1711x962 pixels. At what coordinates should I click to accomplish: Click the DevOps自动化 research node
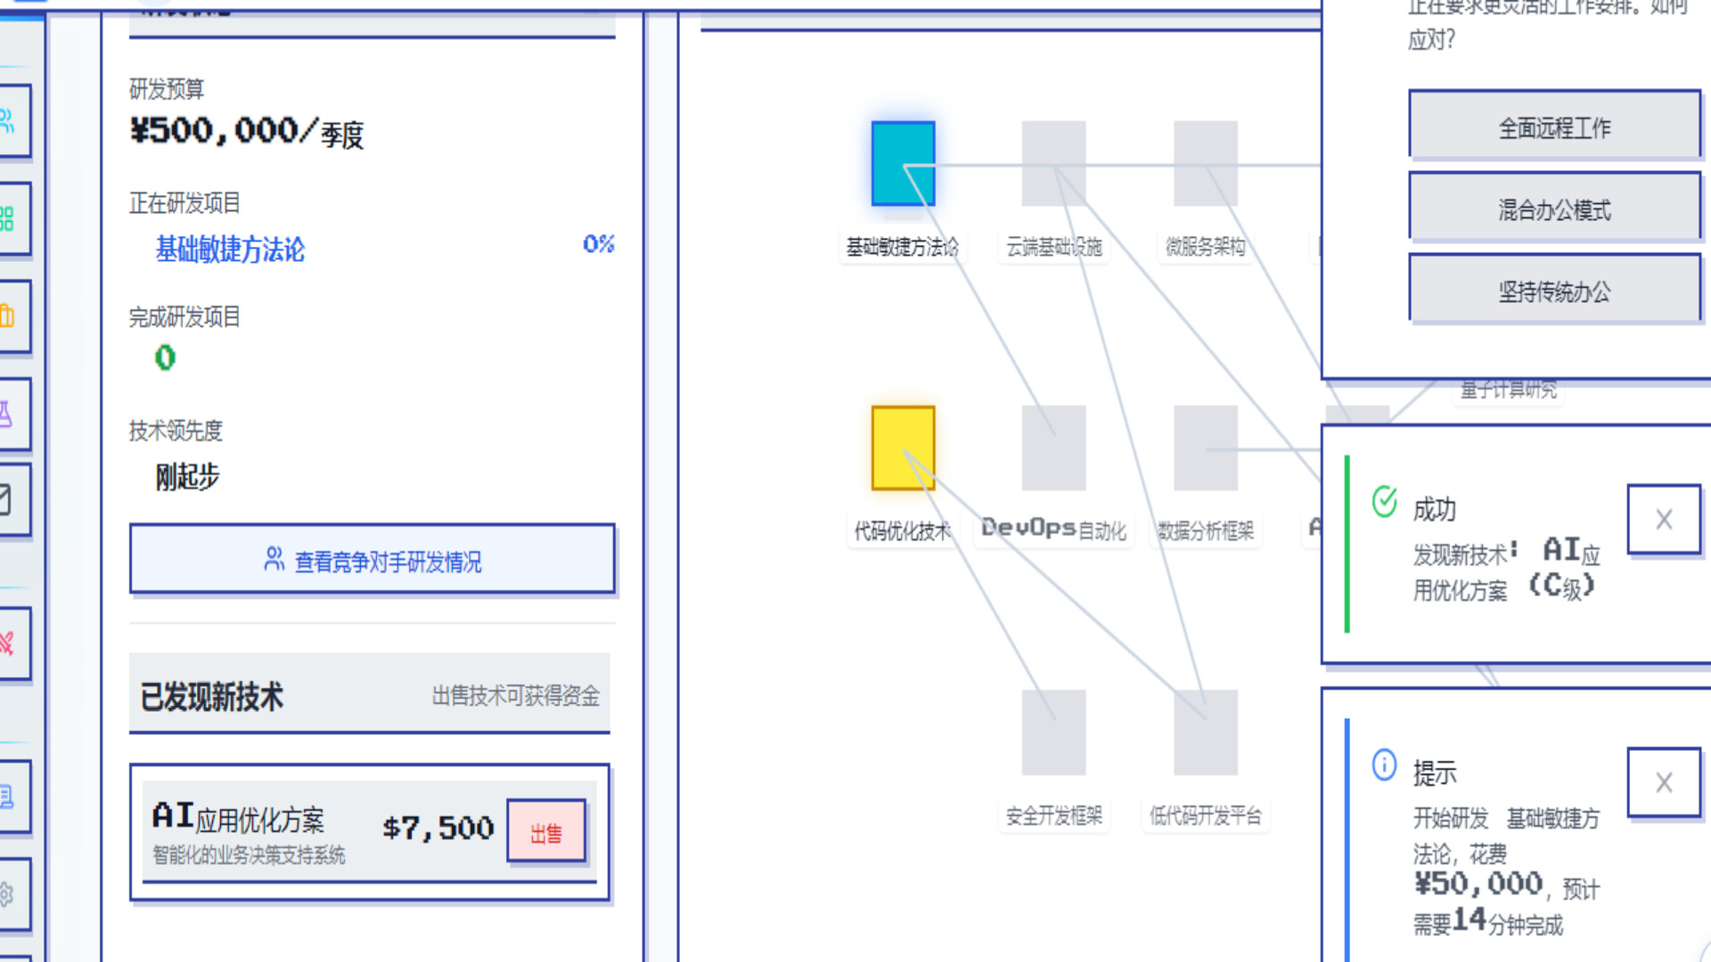click(x=1054, y=448)
